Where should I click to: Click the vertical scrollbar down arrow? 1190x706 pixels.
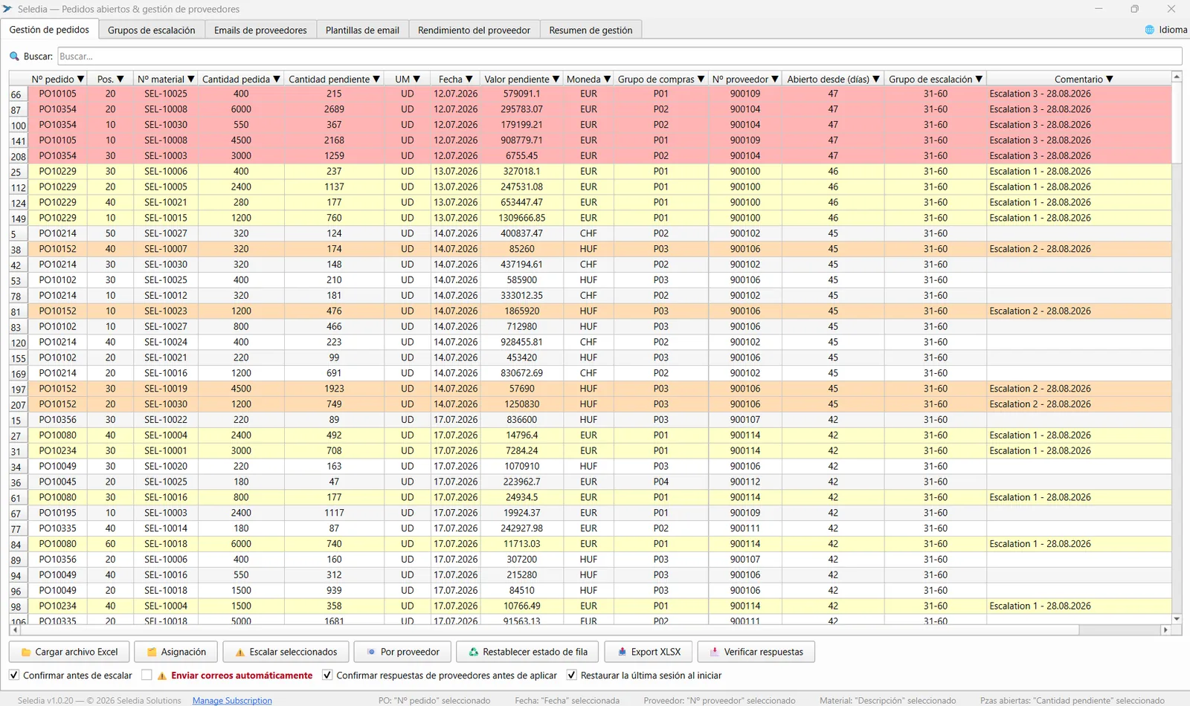coord(1177,618)
